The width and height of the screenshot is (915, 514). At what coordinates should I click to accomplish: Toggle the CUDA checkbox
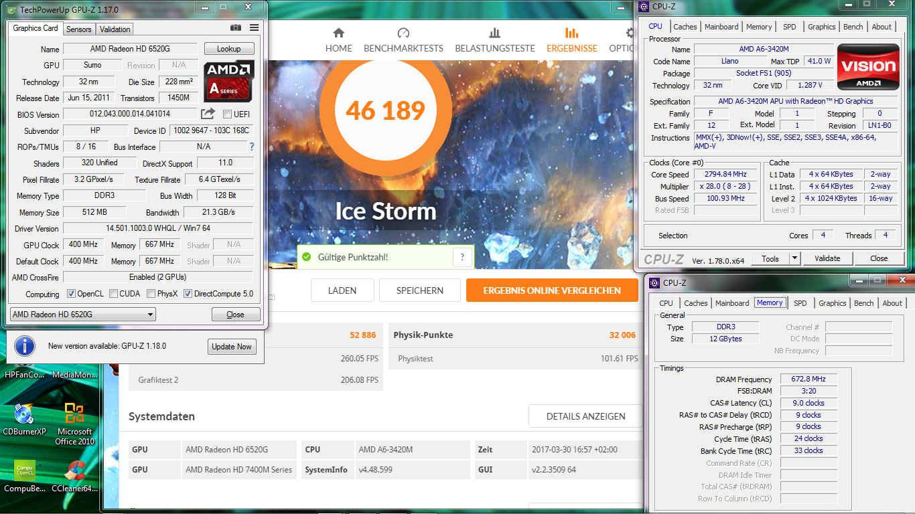pos(114,294)
